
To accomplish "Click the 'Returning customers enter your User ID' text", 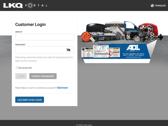I will coord(44,59).
